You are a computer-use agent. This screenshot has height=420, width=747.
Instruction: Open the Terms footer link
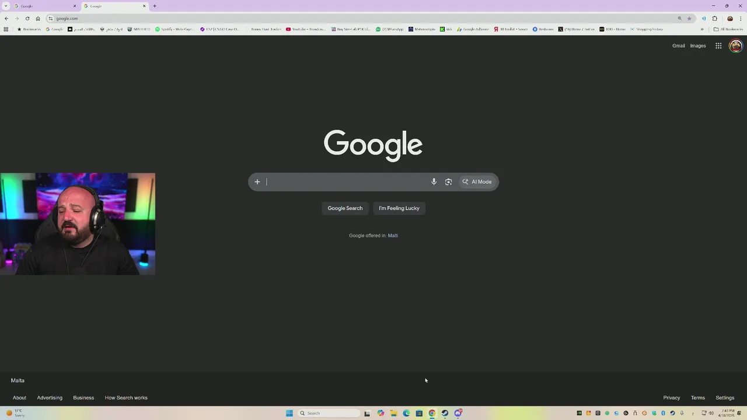(698, 398)
